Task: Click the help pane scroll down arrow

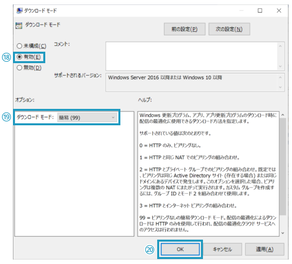Action: 283,233
